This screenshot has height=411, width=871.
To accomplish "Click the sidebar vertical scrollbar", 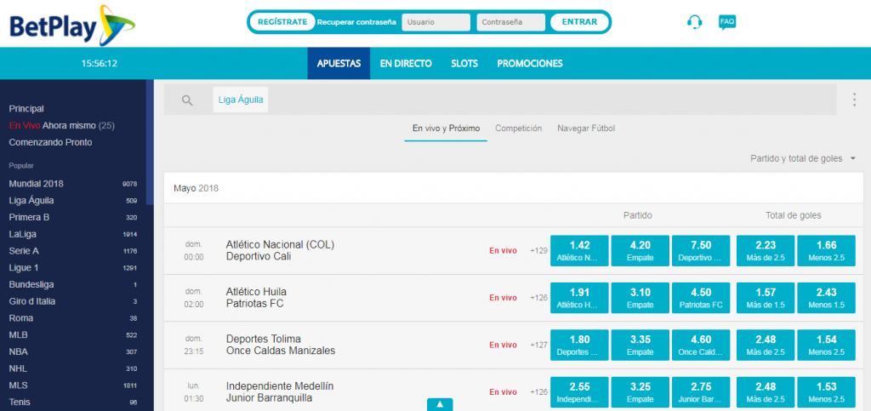I will (x=150, y=145).
